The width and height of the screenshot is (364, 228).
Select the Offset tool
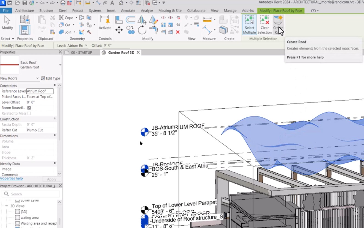click(x=130, y=20)
